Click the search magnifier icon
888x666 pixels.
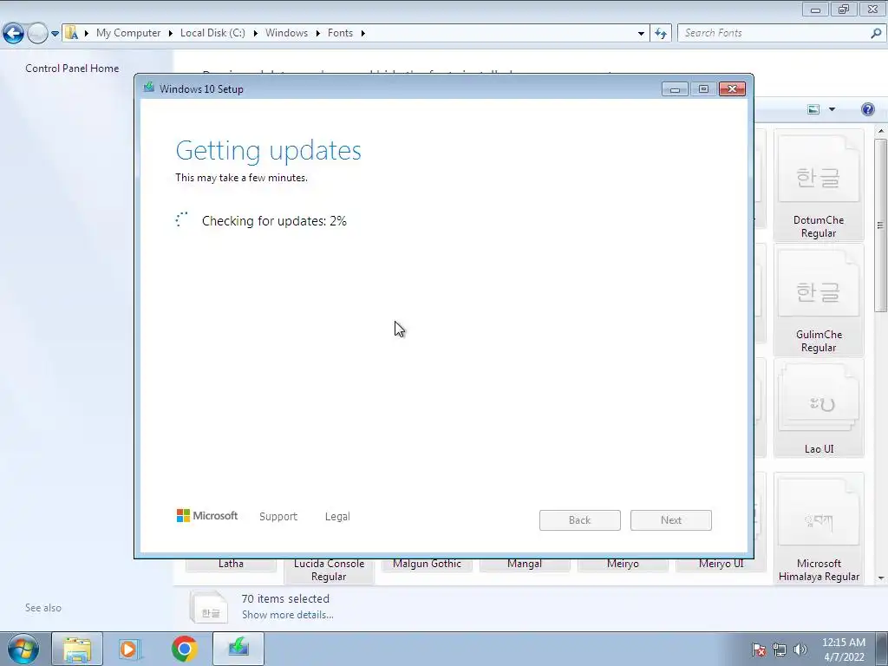pos(876,33)
